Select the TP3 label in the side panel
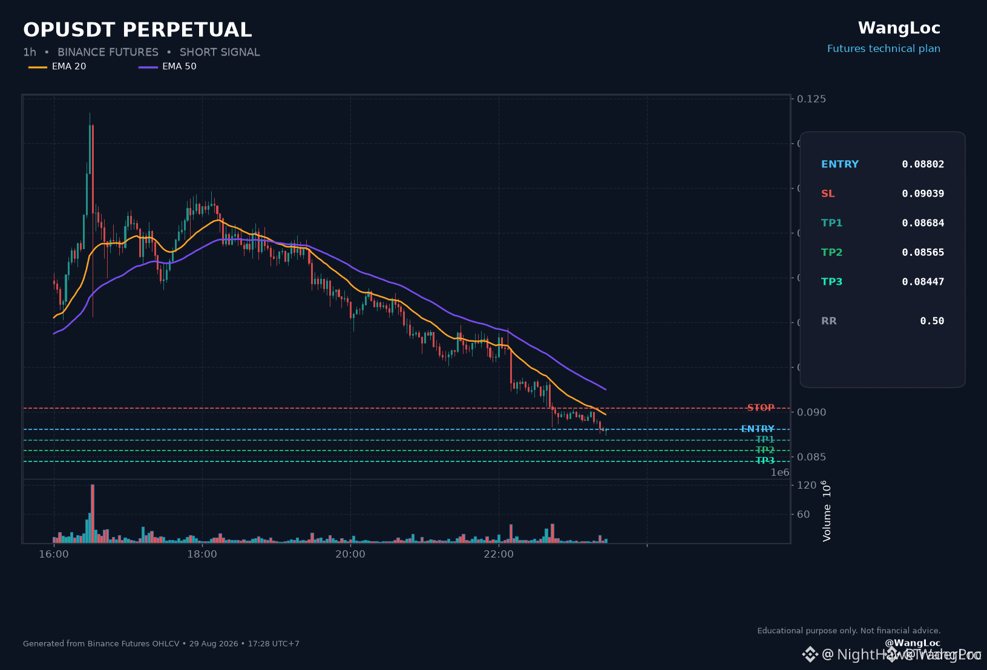 832,282
